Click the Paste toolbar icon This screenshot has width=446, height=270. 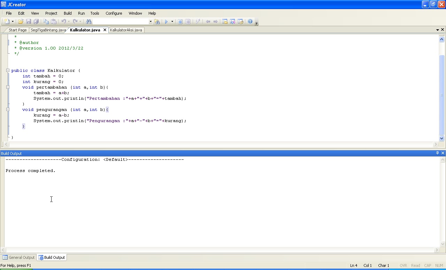(54, 22)
